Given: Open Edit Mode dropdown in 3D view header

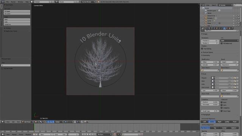Looking at the screenshot, I should coord(28,122).
